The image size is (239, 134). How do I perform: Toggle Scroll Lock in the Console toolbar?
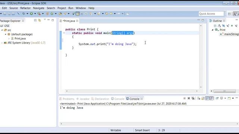pos(203,98)
